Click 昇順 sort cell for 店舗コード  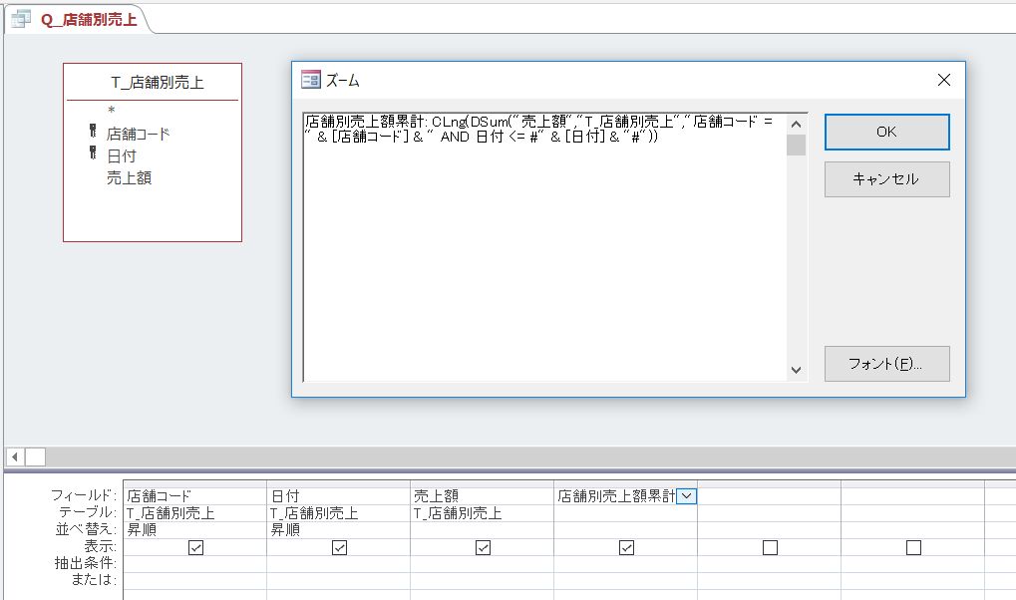pyautogui.click(x=195, y=530)
